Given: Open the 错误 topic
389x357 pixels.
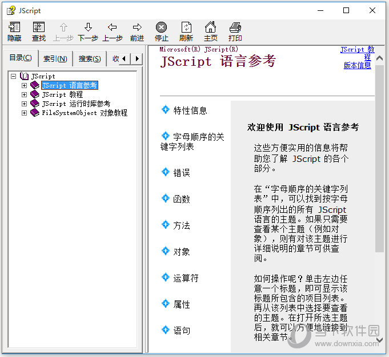Looking at the screenshot, I should click(182, 173).
